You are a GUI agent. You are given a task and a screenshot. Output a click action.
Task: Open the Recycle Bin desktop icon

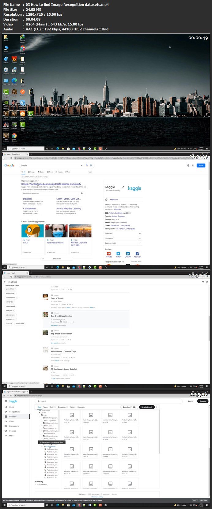click(x=6, y=71)
